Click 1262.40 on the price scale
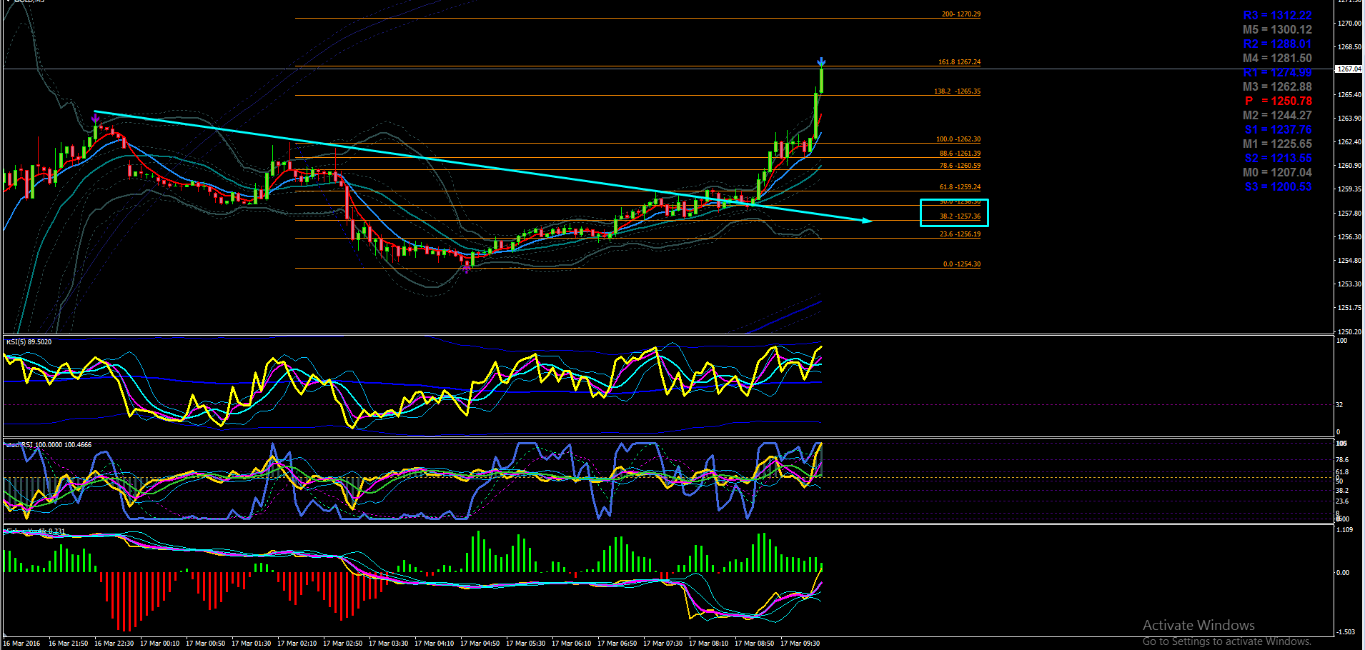Image resolution: width=1365 pixels, height=650 pixels. 1349,142
